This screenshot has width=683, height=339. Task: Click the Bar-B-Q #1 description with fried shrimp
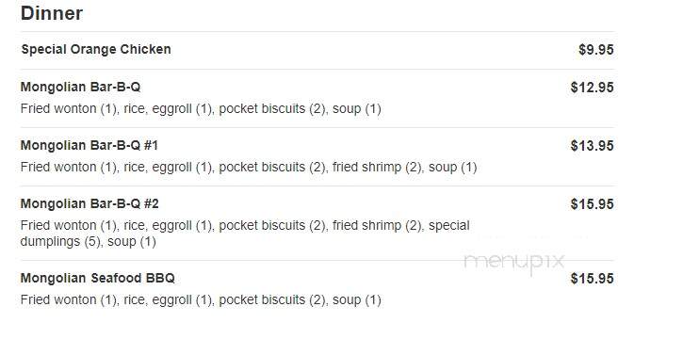[249, 167]
